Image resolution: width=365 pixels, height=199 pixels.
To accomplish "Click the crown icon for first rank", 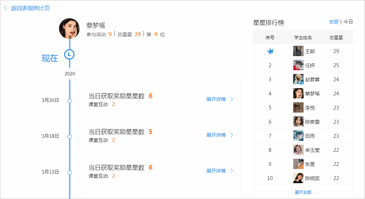I will [270, 51].
